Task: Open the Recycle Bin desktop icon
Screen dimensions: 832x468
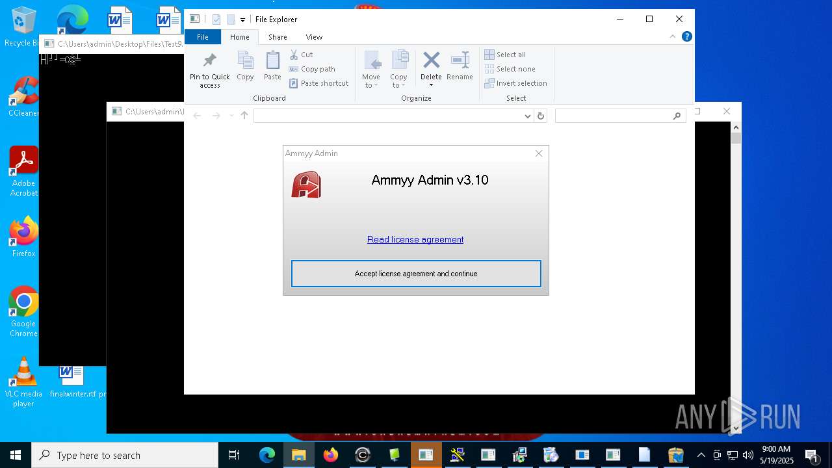Action: [23, 27]
